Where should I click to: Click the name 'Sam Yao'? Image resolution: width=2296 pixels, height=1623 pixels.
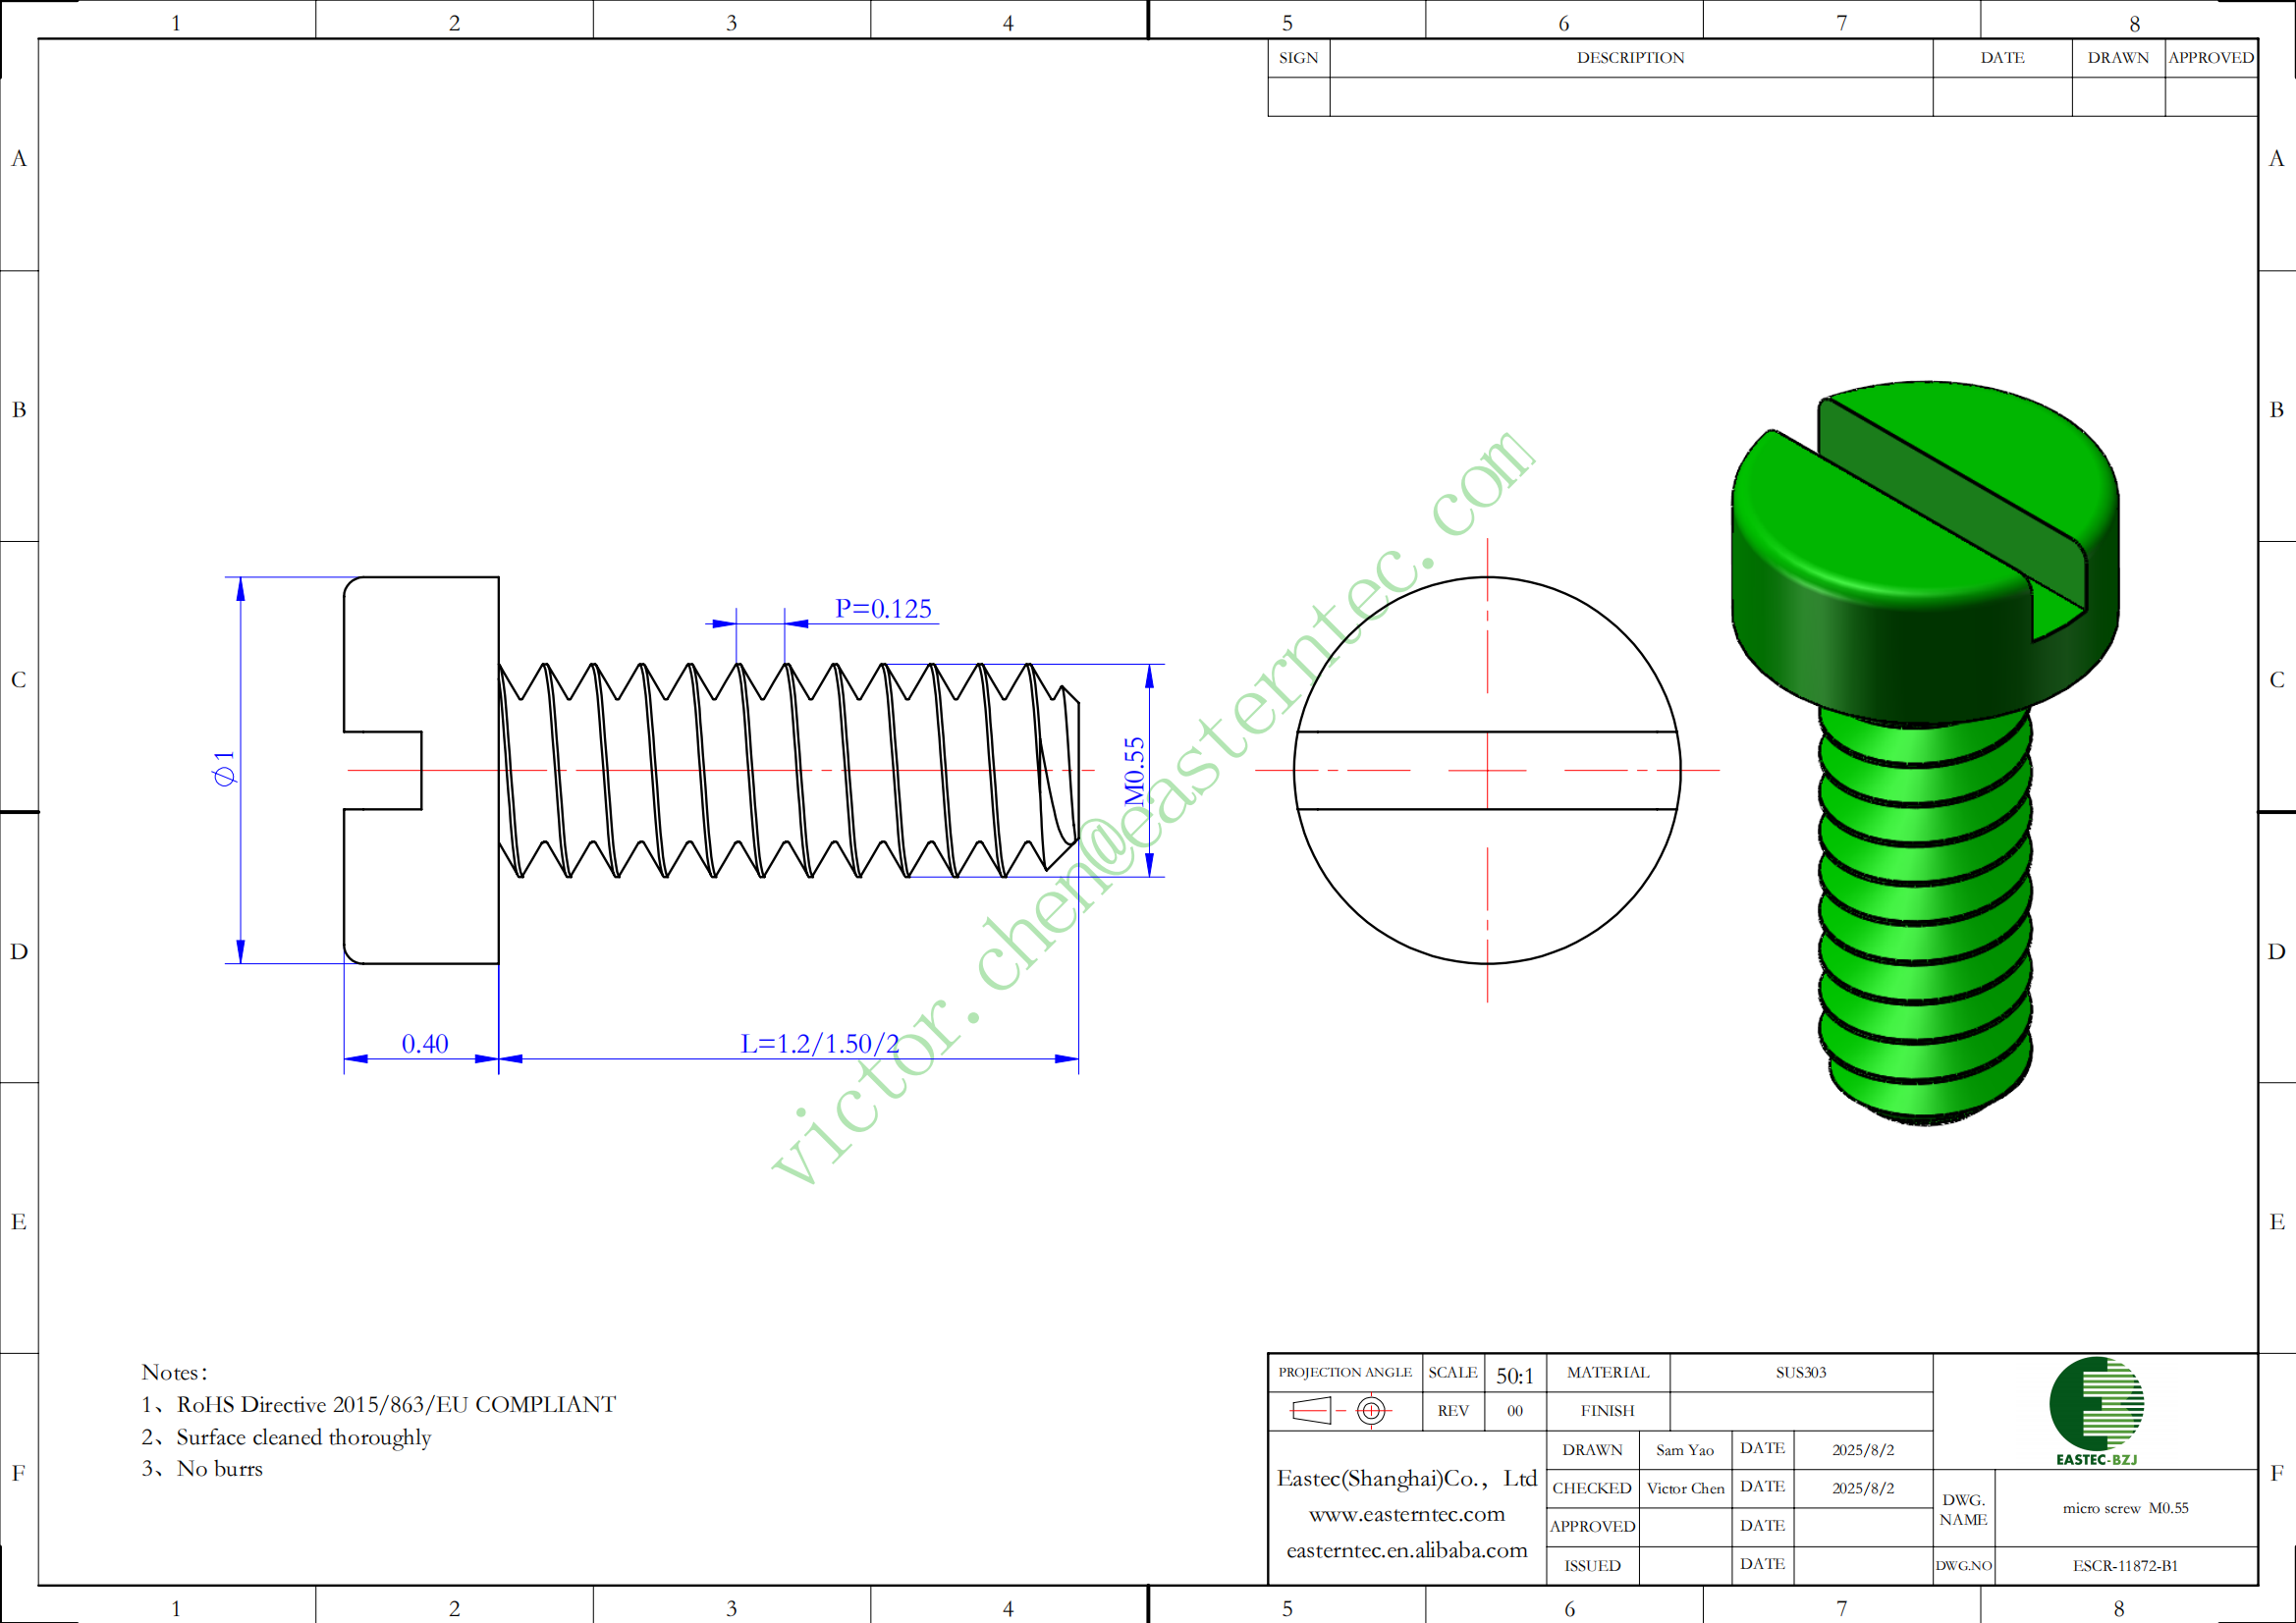(1684, 1450)
